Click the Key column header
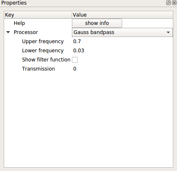177x171 pixels. [38, 15]
